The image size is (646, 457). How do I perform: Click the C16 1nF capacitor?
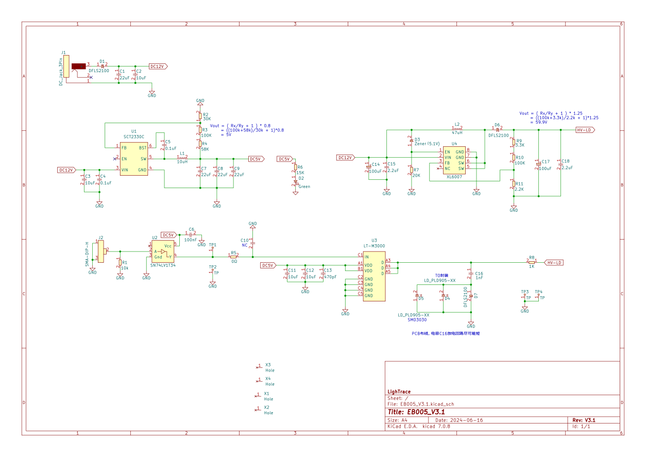[470, 274]
